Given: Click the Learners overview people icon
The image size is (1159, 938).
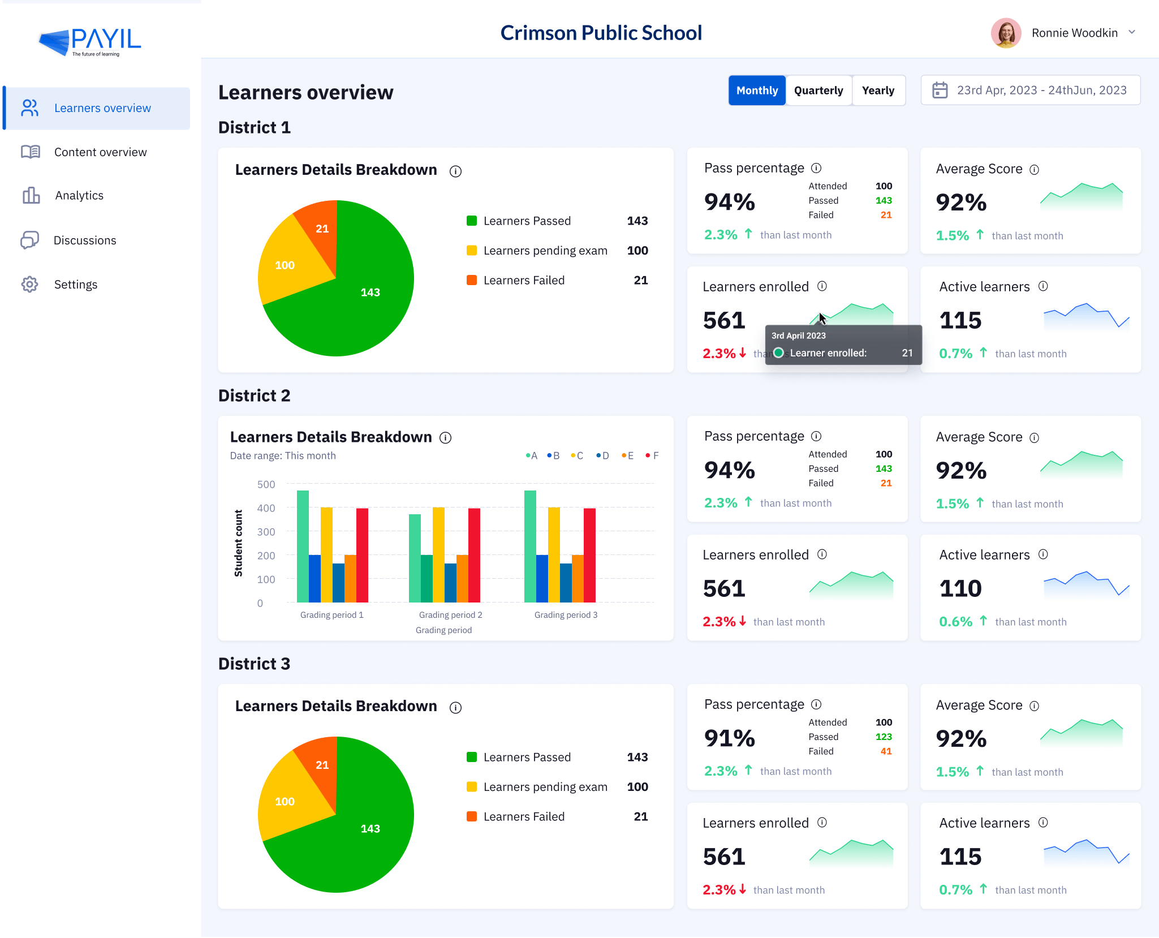Looking at the screenshot, I should [x=29, y=108].
